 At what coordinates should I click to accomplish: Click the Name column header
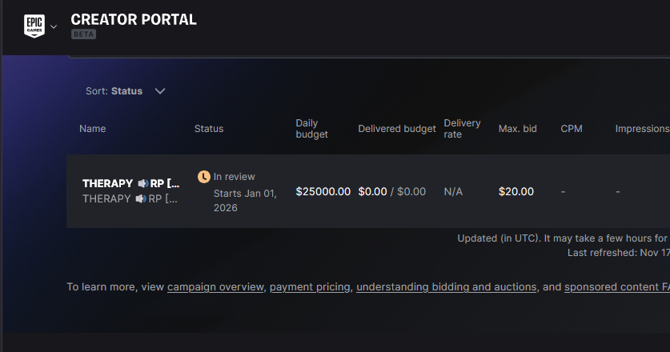(92, 129)
